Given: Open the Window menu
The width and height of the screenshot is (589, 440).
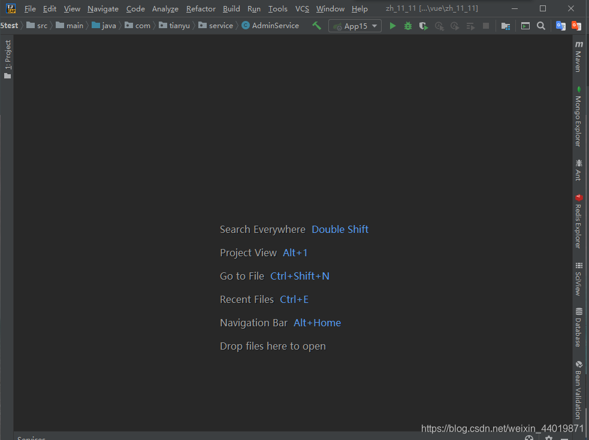Looking at the screenshot, I should tap(330, 8).
